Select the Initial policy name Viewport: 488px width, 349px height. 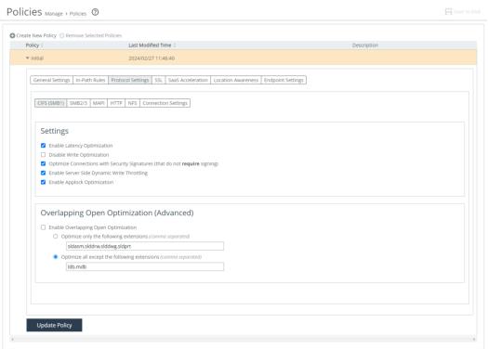[37, 58]
